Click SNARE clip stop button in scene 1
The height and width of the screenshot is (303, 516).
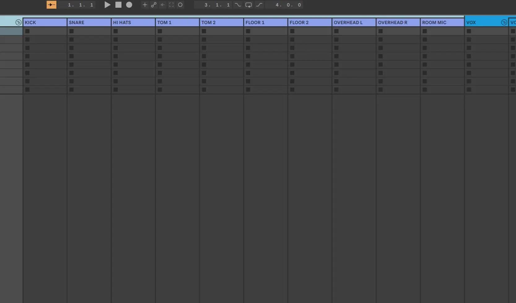tap(72, 31)
